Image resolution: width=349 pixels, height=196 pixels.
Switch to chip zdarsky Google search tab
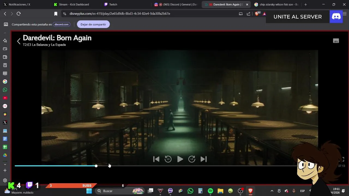pos(277,4)
